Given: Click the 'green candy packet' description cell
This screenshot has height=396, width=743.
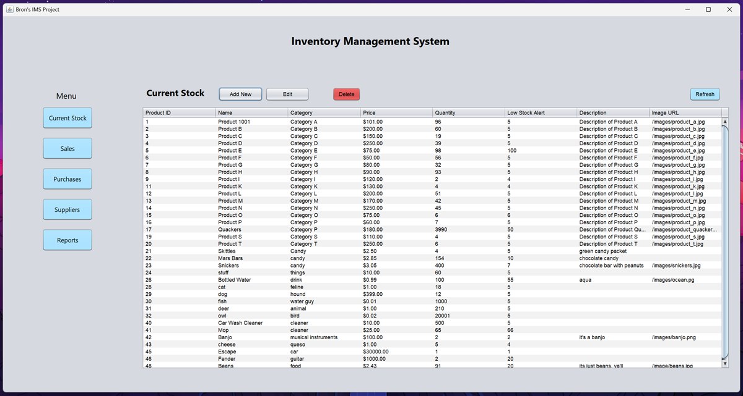Looking at the screenshot, I should (x=613, y=251).
